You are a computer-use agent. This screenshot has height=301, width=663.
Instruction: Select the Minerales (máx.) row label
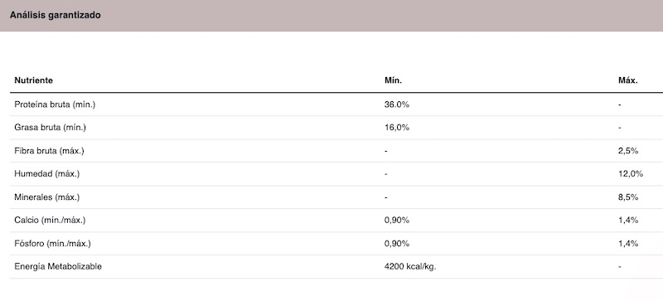(x=47, y=197)
